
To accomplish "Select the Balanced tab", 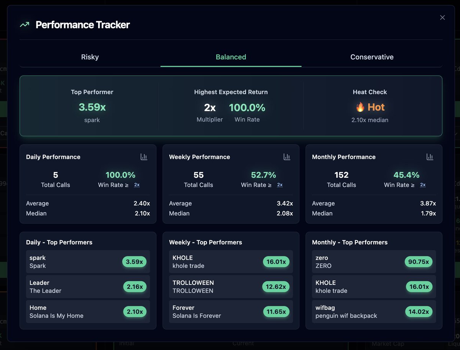I will (x=231, y=57).
